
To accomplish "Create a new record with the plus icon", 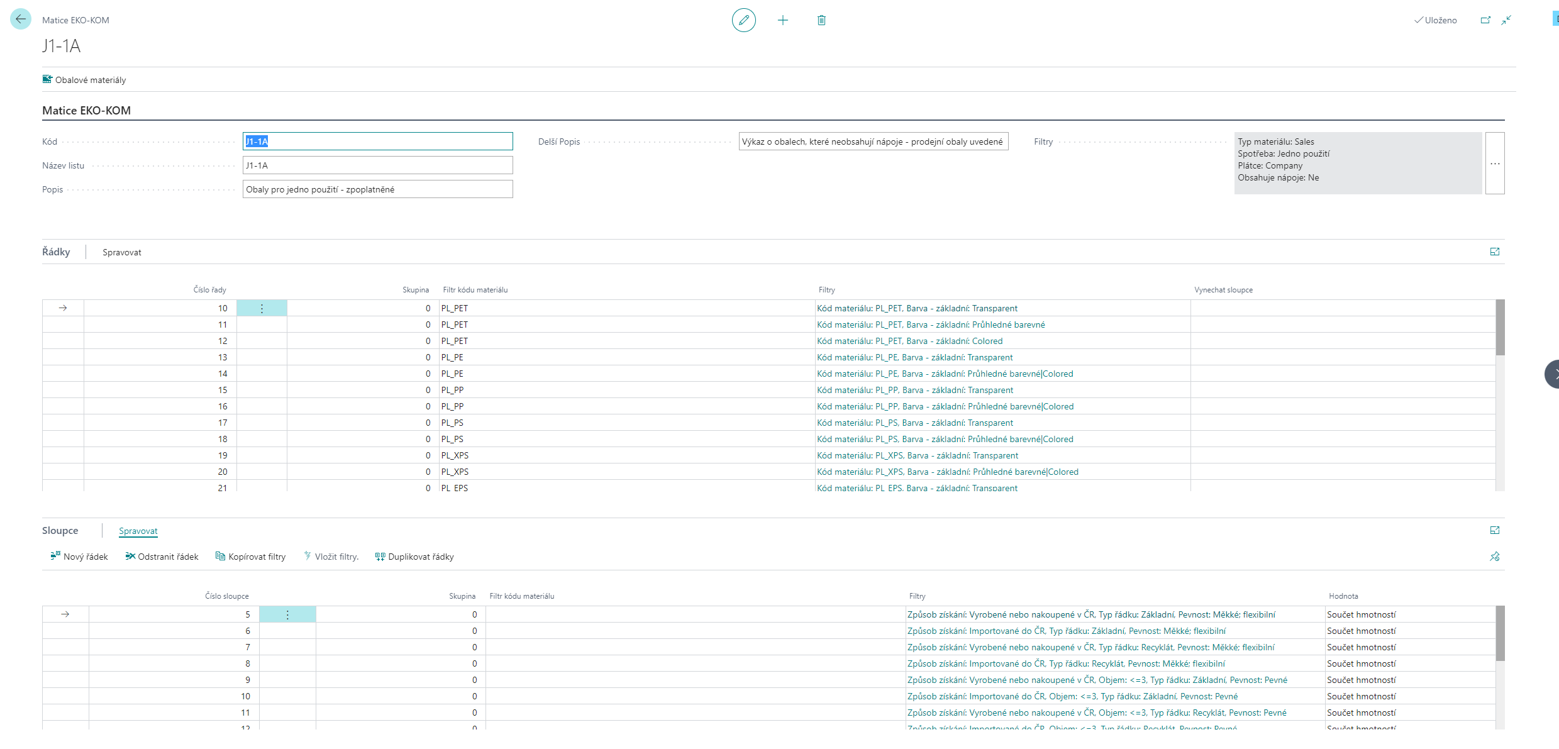I will 782,20.
